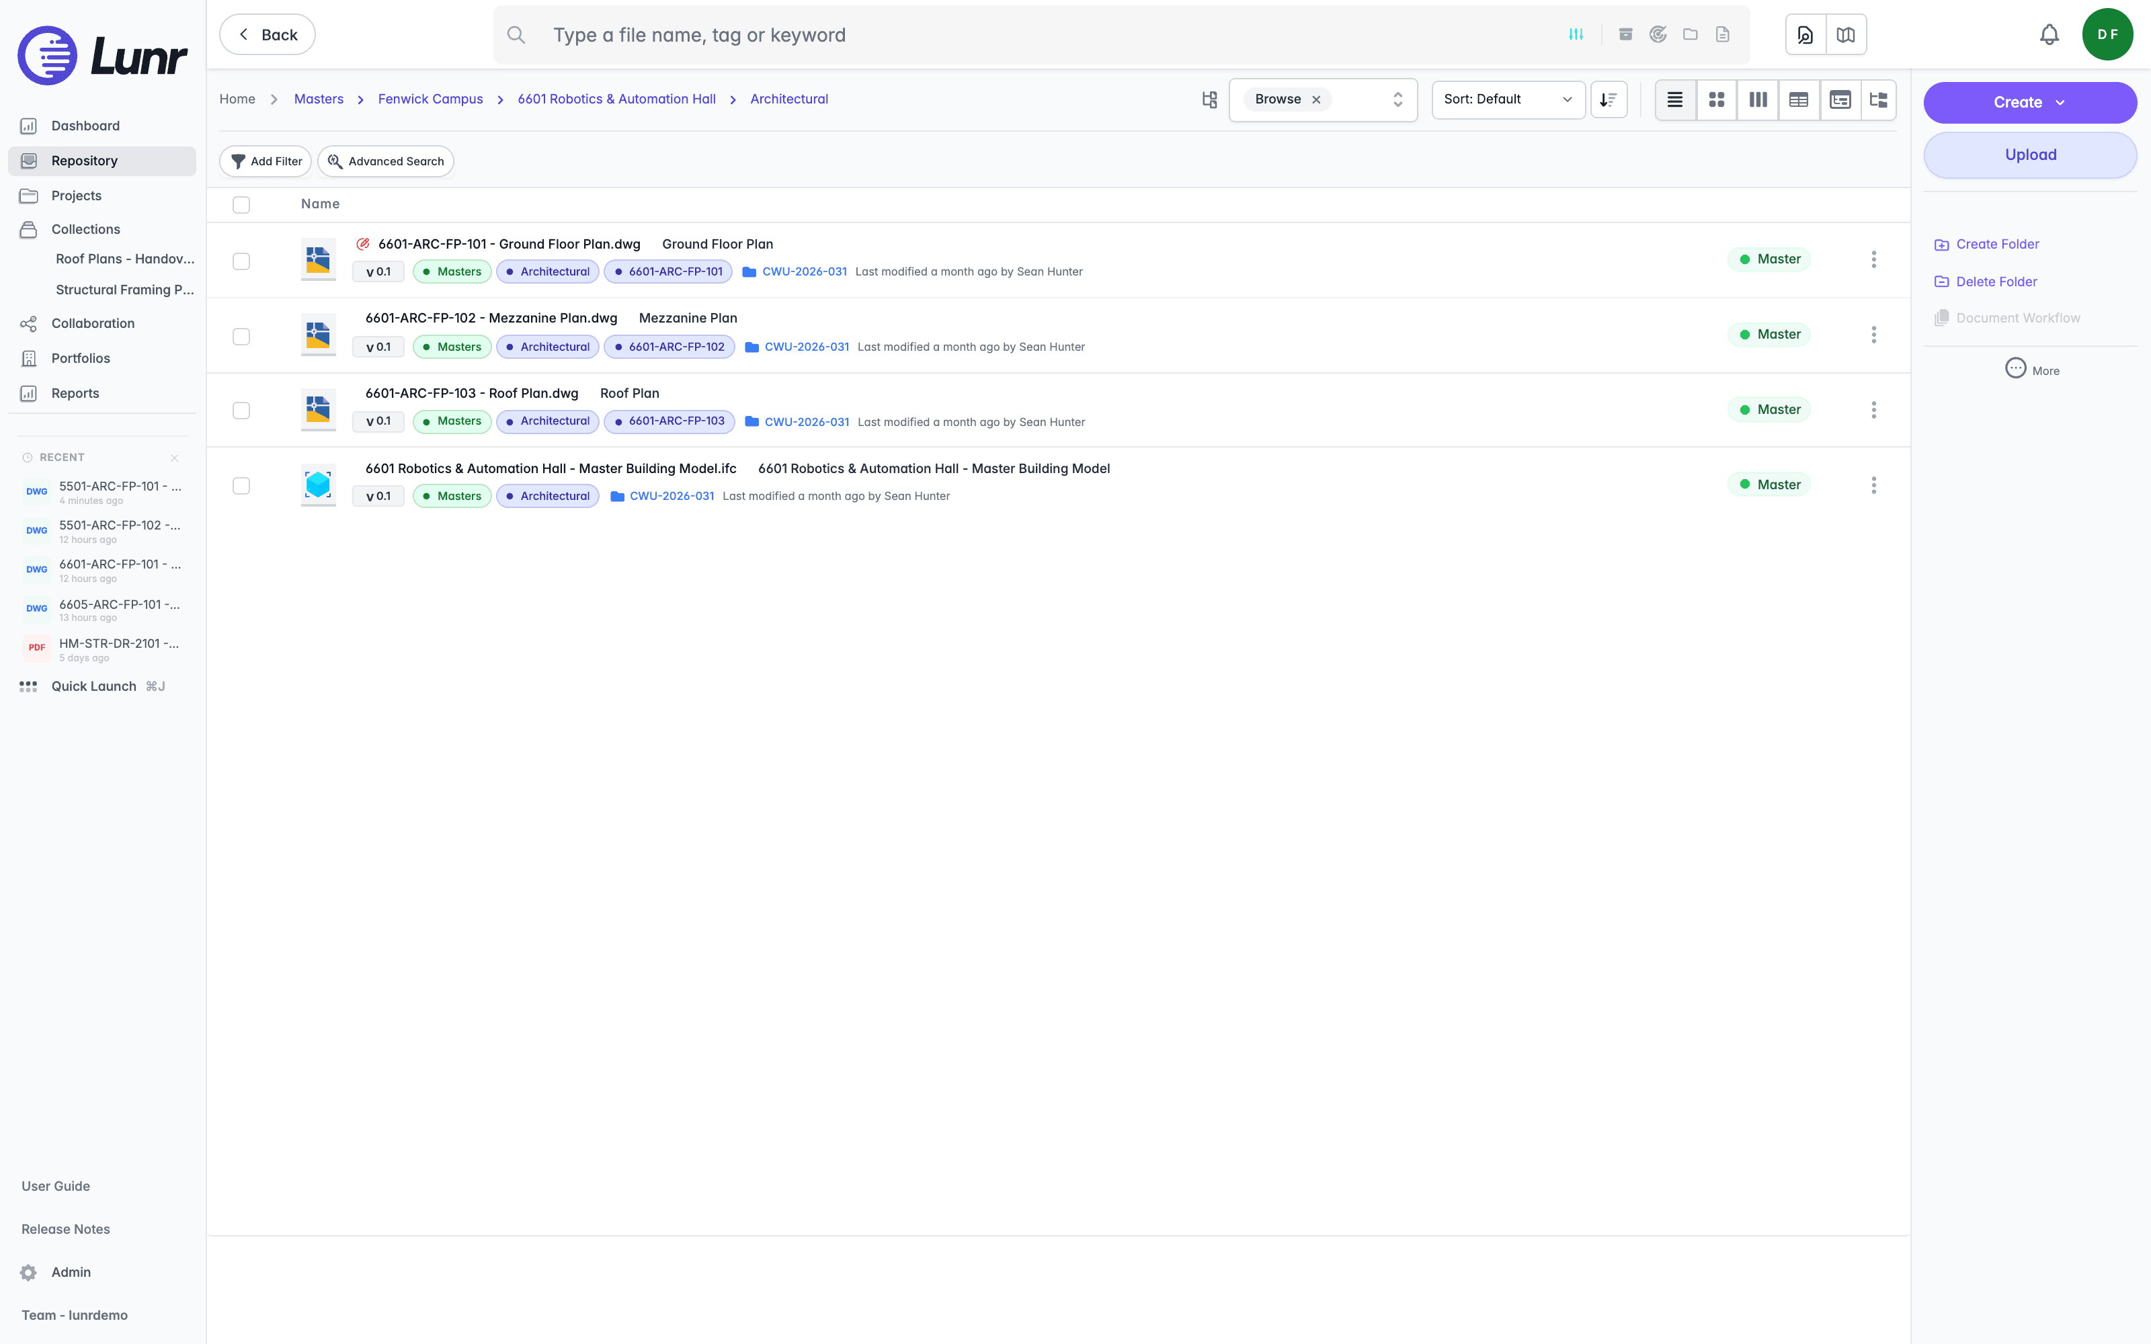Open the Sort: Default dropdown
The width and height of the screenshot is (2151, 1344).
tap(1508, 99)
